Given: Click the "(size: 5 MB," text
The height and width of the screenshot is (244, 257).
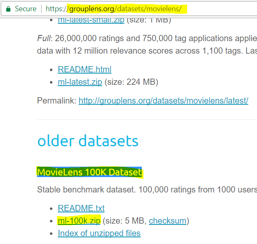Looking at the screenshot, I should 125,221.
